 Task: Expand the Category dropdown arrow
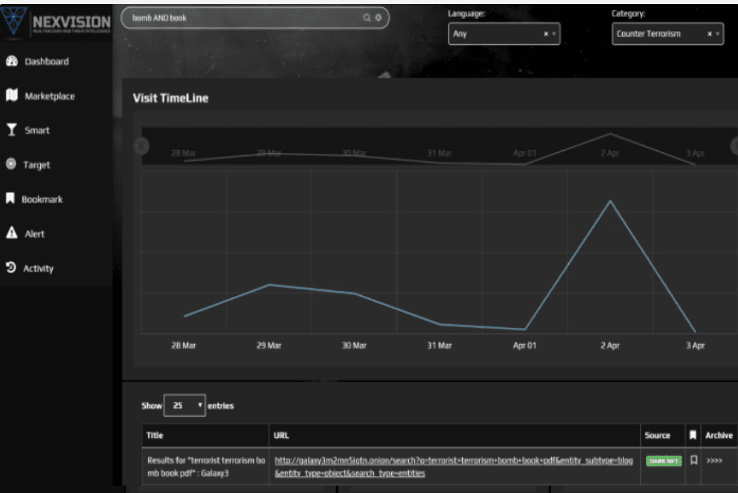pyautogui.click(x=717, y=34)
